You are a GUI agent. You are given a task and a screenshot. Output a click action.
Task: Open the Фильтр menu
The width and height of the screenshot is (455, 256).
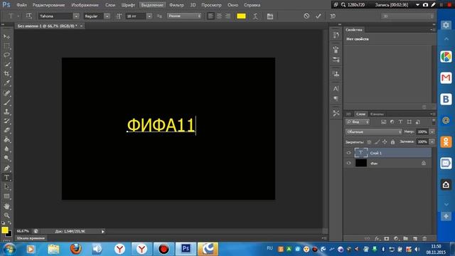176,5
